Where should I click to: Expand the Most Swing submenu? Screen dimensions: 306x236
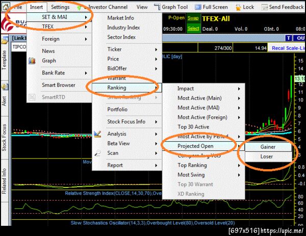pyautogui.click(x=203, y=175)
